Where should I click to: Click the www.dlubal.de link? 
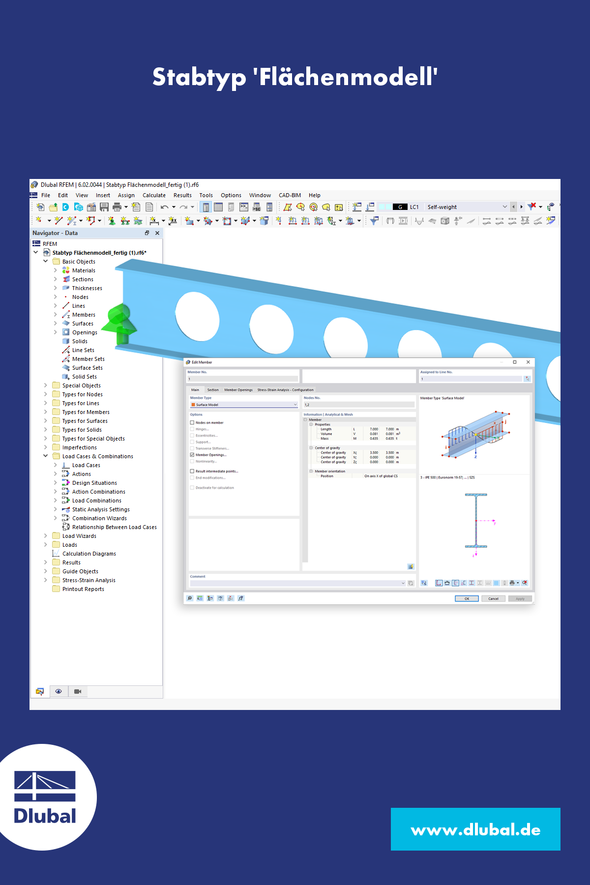pyautogui.click(x=475, y=829)
